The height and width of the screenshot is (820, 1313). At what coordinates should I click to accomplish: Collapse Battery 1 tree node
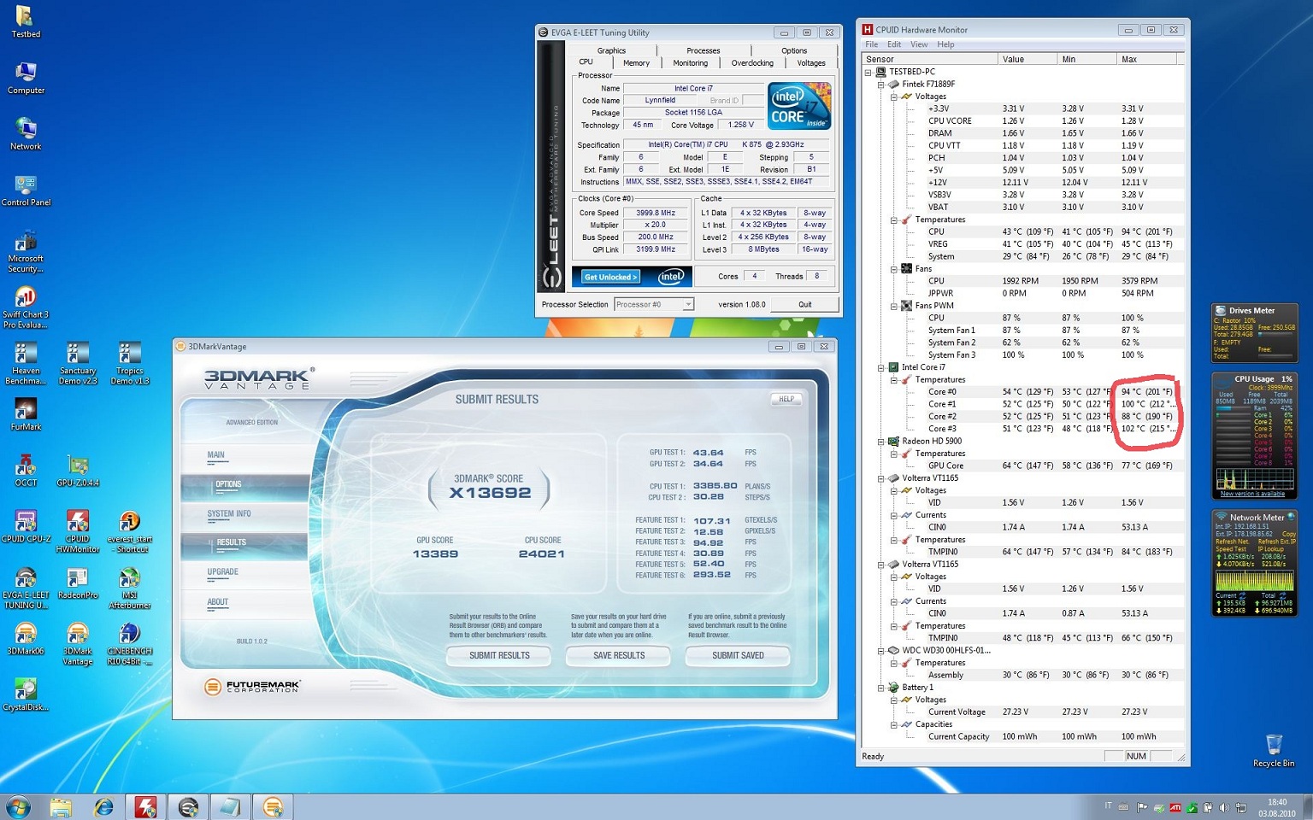pyautogui.click(x=880, y=688)
